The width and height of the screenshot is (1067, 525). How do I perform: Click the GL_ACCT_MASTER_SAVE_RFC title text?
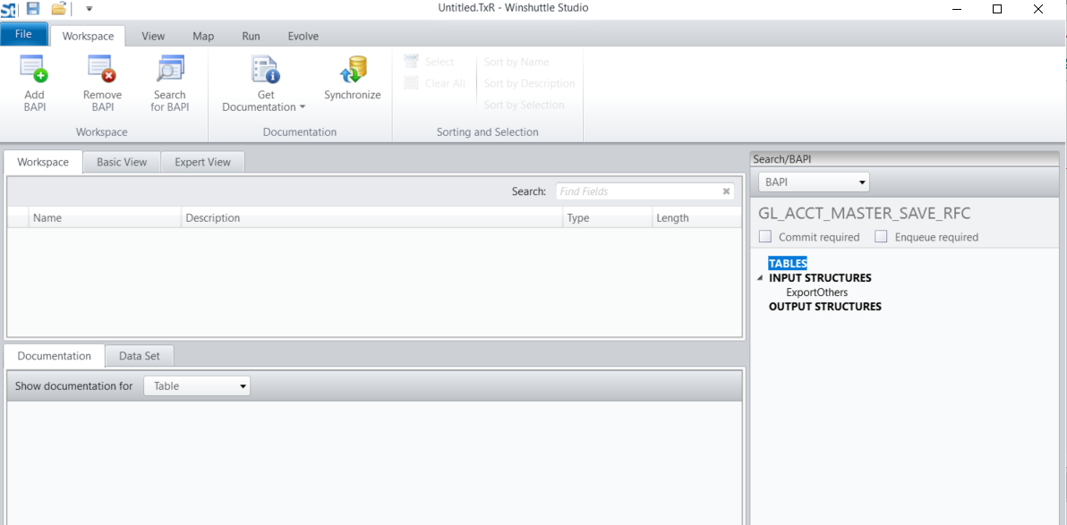click(864, 214)
